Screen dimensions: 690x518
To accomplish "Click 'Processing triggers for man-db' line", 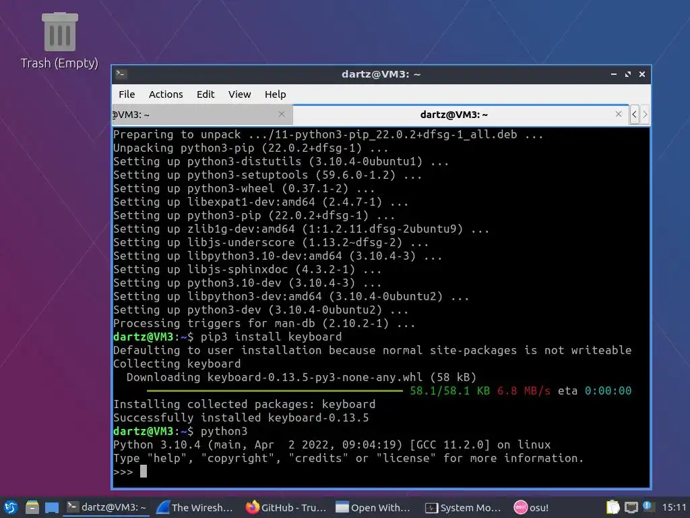I will (x=264, y=323).
